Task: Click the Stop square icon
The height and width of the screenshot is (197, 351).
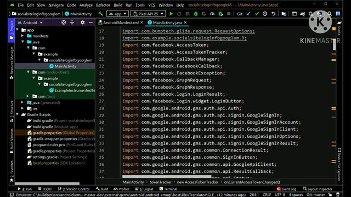Action: 229,14
